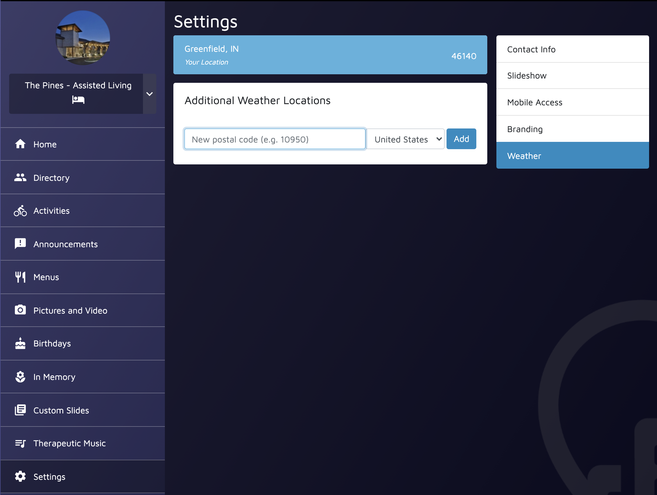Expand the community selector chevron
This screenshot has width=657, height=495.
pyautogui.click(x=149, y=94)
